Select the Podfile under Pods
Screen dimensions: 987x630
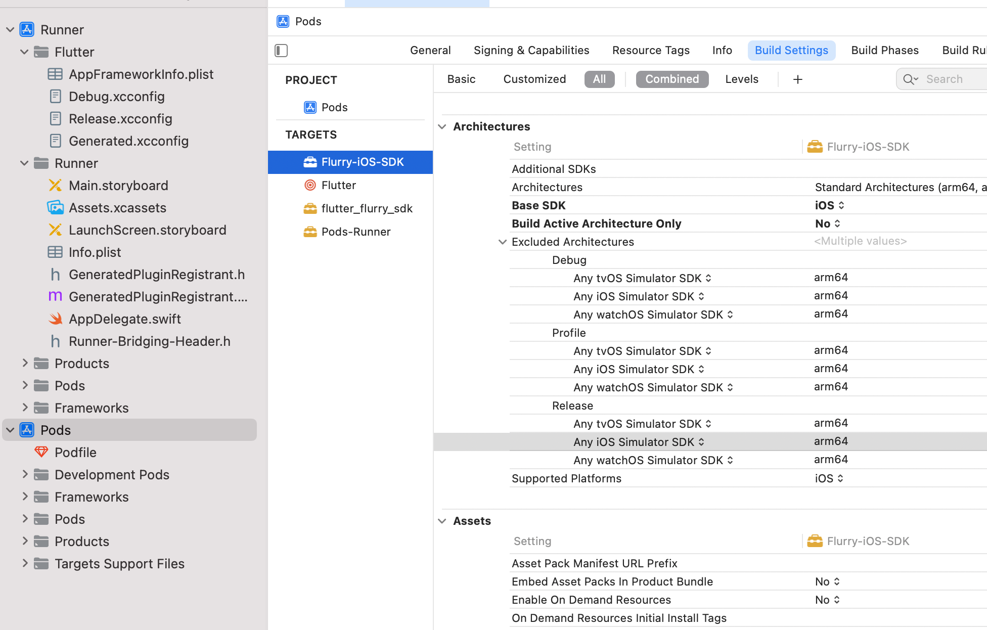click(75, 453)
